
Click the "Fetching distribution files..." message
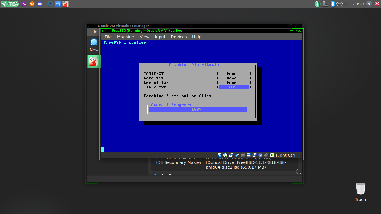[x=181, y=96]
